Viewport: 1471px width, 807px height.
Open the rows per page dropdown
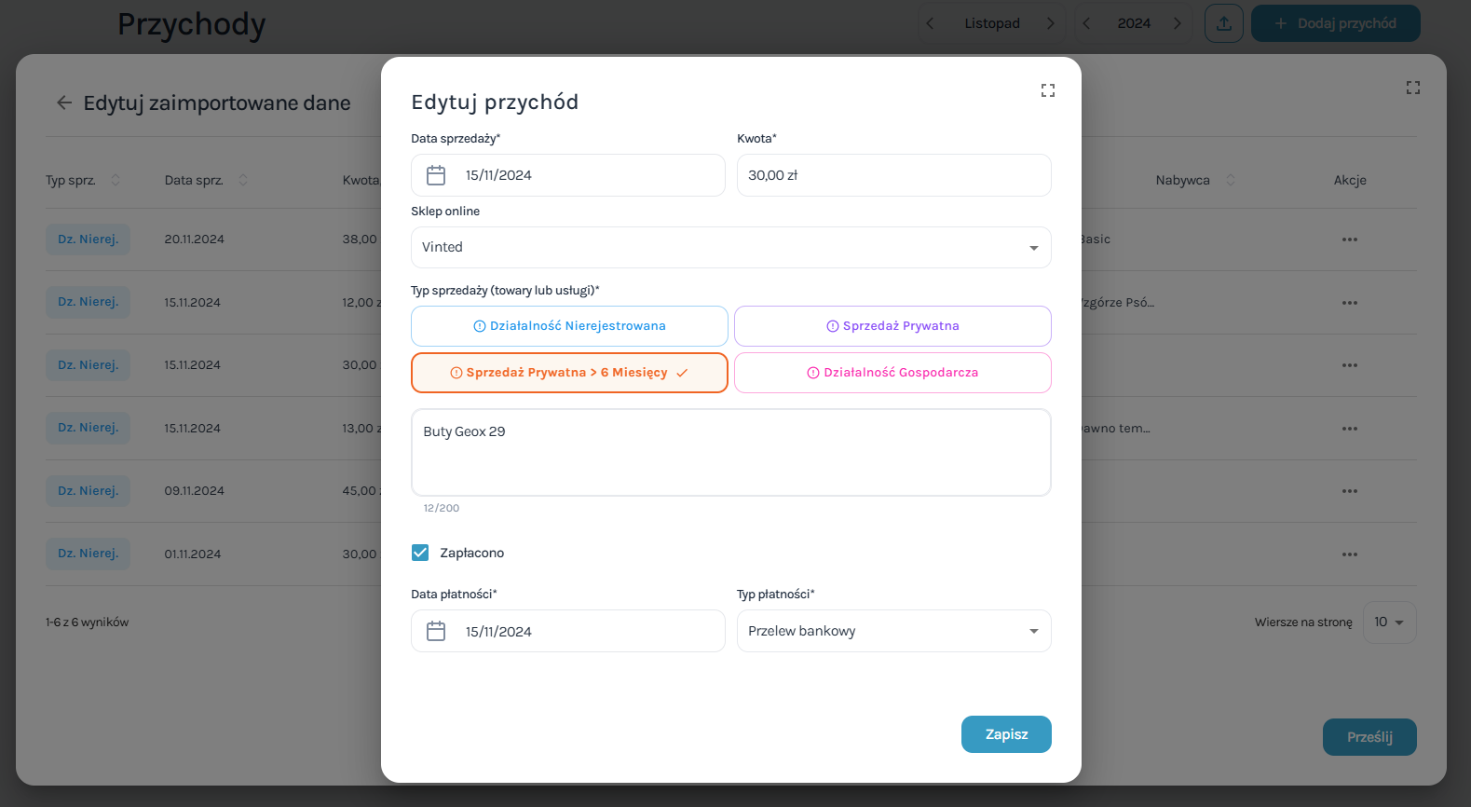pos(1389,622)
